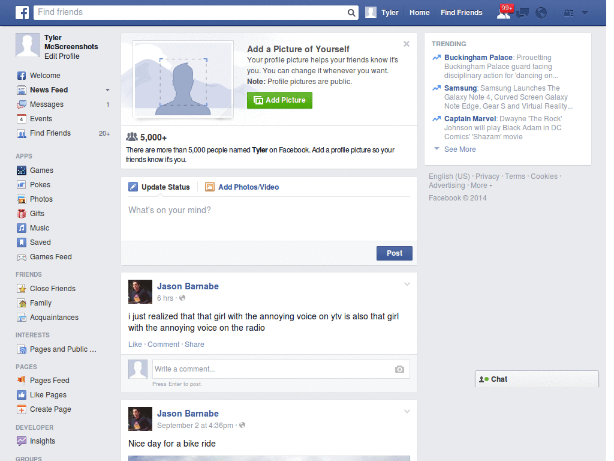
Task: Click the Welcome sidebar icon
Action: click(x=22, y=76)
